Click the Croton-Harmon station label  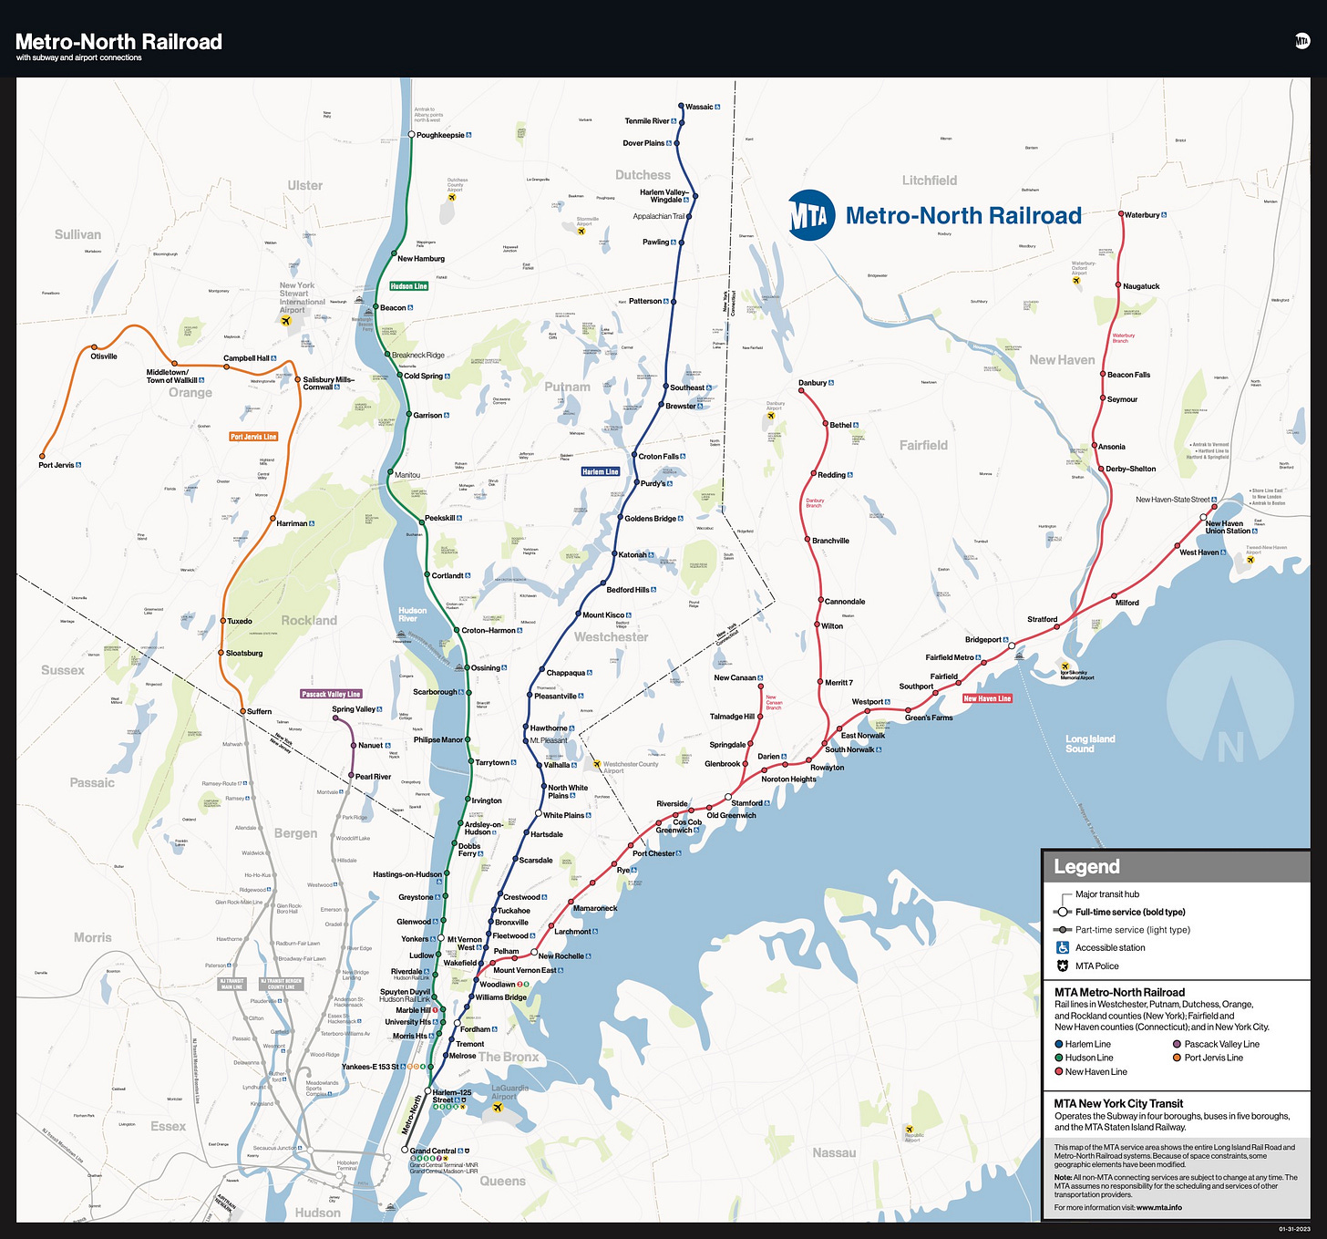point(489,630)
